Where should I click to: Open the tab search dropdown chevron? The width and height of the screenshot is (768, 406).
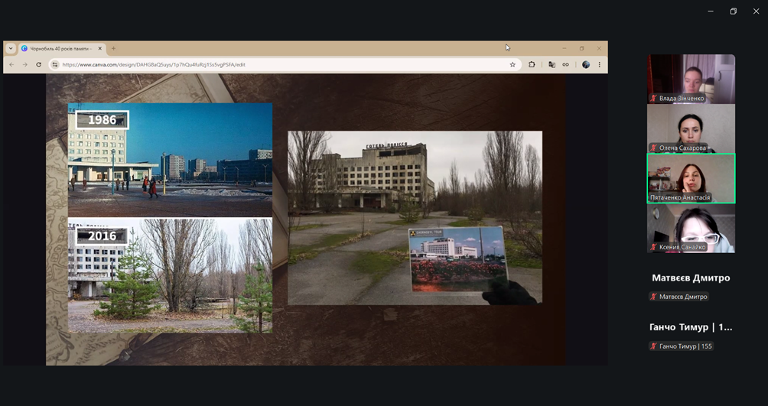(11, 48)
